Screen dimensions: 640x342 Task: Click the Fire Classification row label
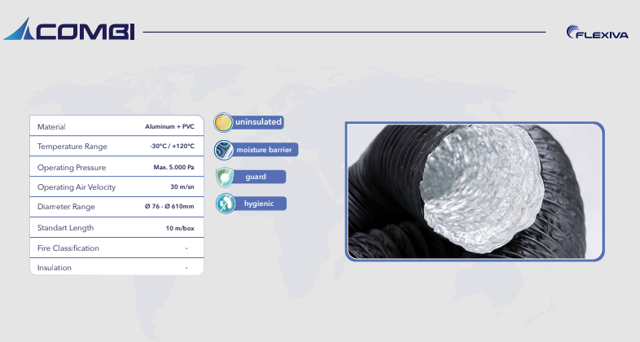point(68,248)
